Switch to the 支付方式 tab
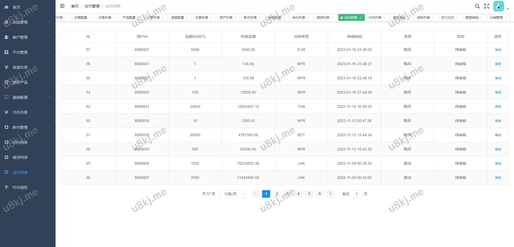Image resolution: width=514 pixels, height=247 pixels. click(x=447, y=18)
